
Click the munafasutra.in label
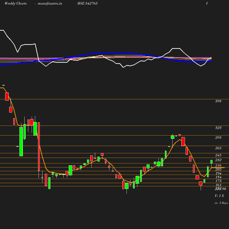coord(50,3)
